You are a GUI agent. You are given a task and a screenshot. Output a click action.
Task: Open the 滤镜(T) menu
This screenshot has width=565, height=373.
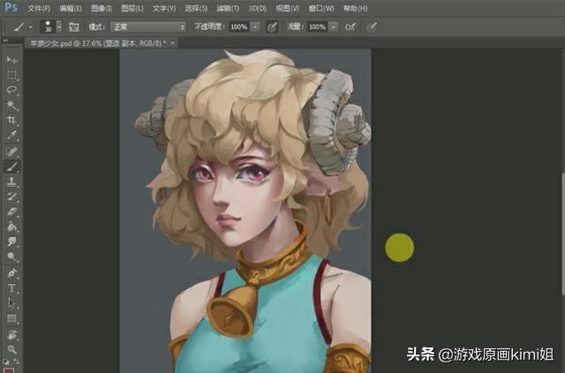click(x=228, y=8)
